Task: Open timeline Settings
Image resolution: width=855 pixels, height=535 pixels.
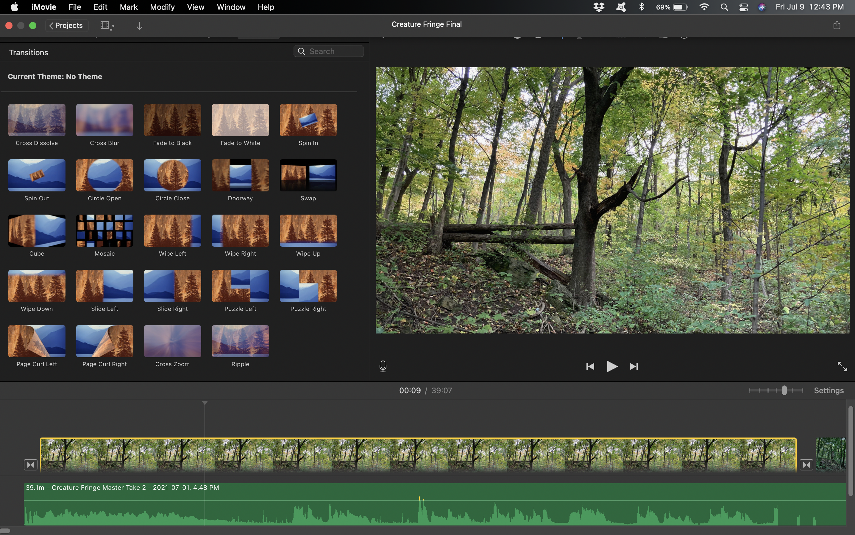Action: tap(829, 390)
